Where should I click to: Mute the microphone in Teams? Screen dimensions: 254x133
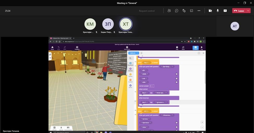(218, 11)
